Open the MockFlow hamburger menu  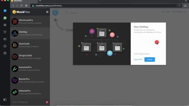(47, 12)
